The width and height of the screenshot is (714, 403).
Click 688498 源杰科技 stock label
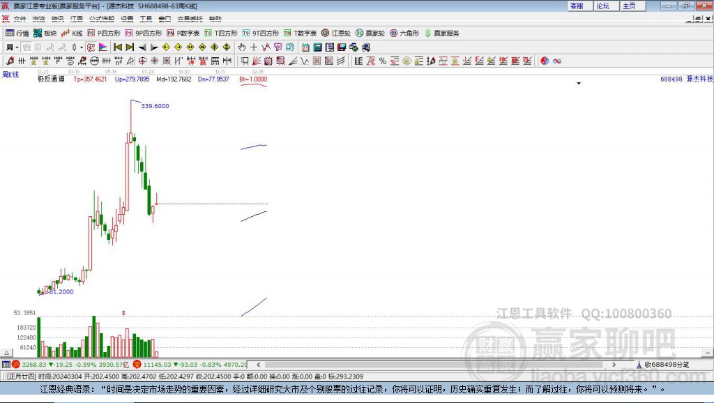[x=686, y=79]
